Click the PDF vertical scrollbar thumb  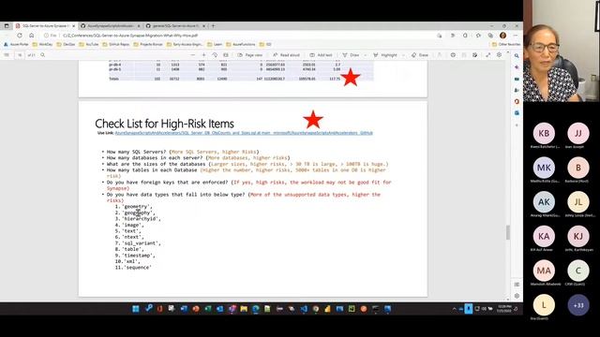coord(508,232)
